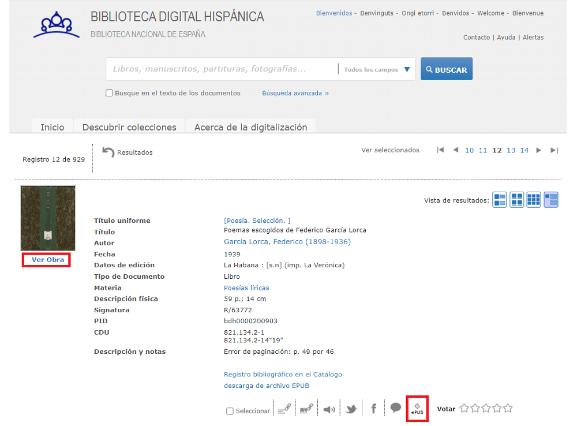Click the book cover thumbnail
Screen dimensions: 577x426
pyautogui.click(x=48, y=218)
